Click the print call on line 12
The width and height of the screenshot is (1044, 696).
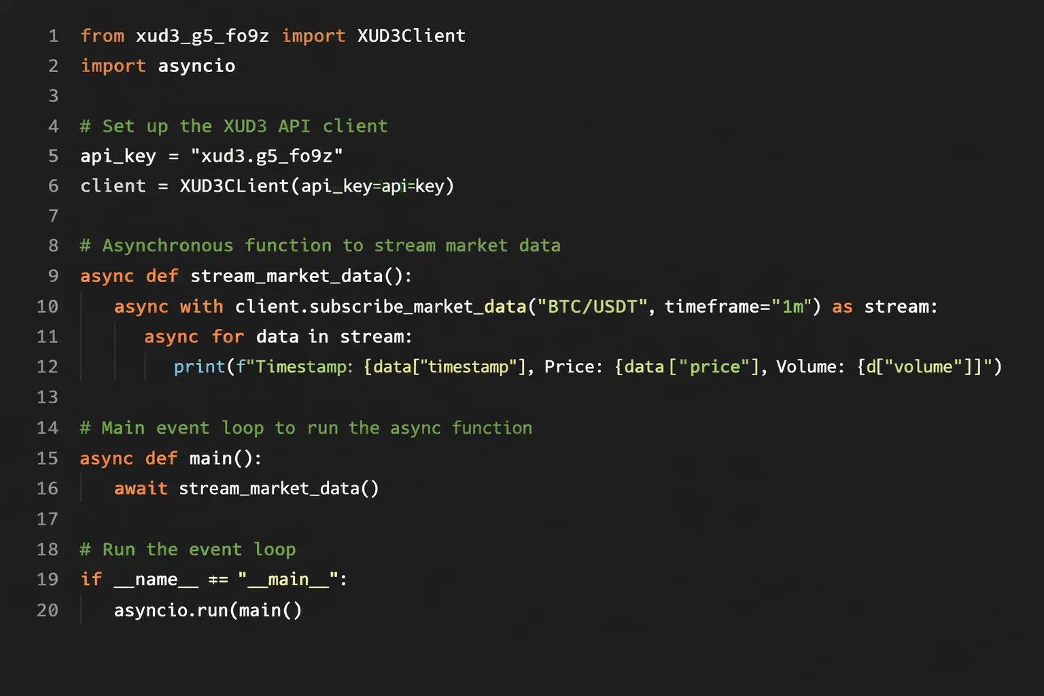click(x=199, y=367)
